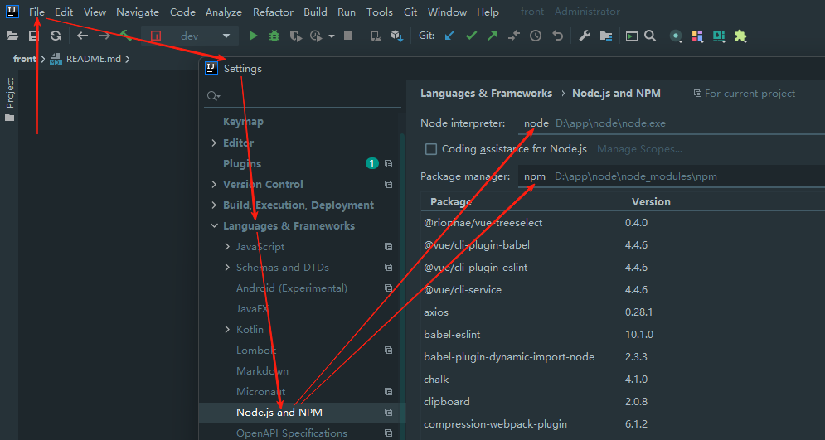Viewport: 825px width, 440px height.
Task: Start debugging with the green bug icon
Action: tap(274, 36)
